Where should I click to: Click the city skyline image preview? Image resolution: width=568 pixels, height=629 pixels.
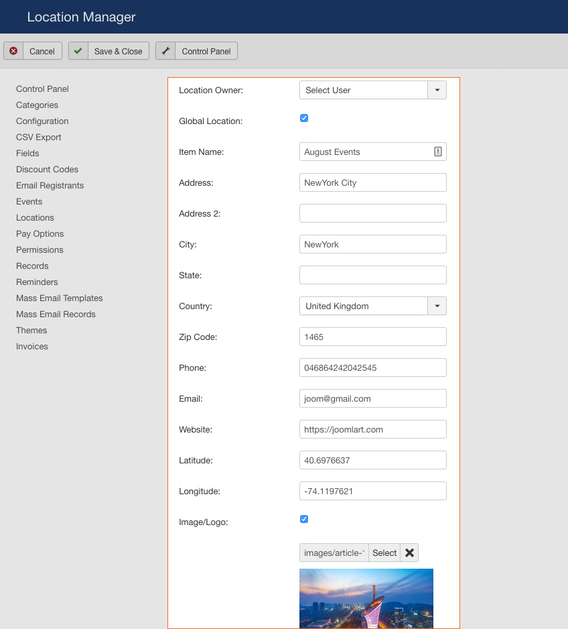tap(366, 598)
